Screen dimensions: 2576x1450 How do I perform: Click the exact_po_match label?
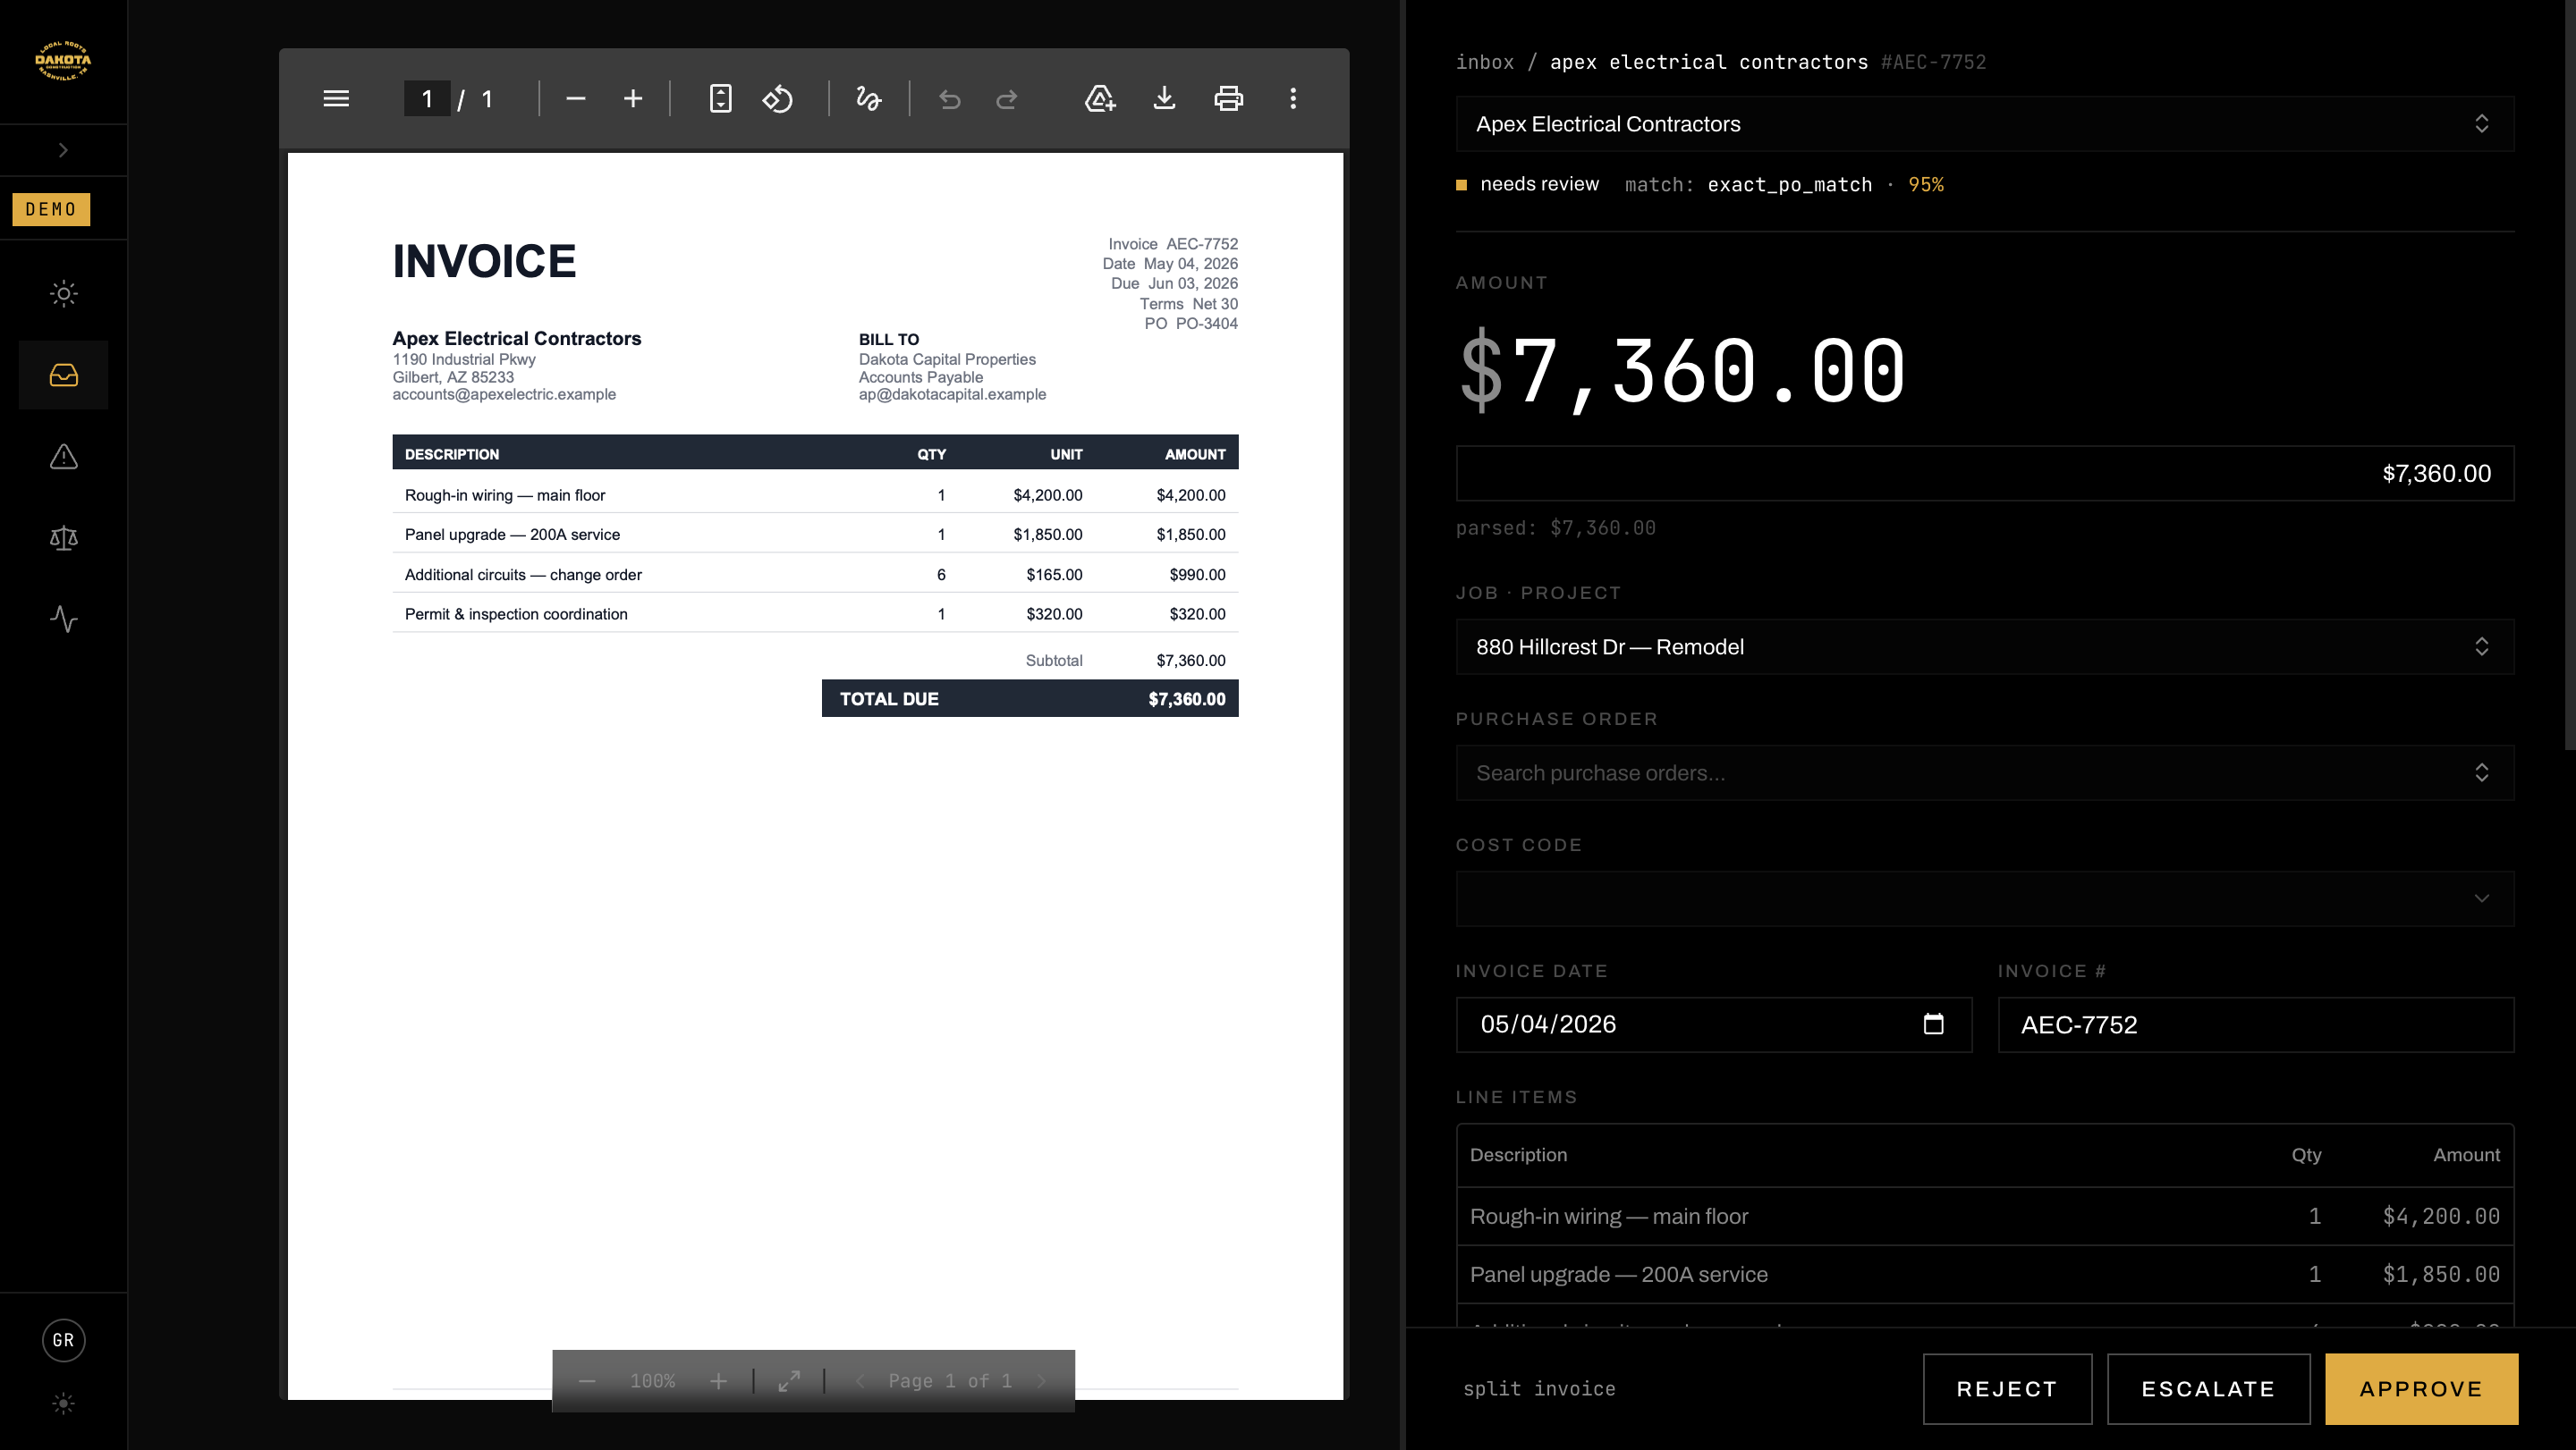[x=1789, y=185]
